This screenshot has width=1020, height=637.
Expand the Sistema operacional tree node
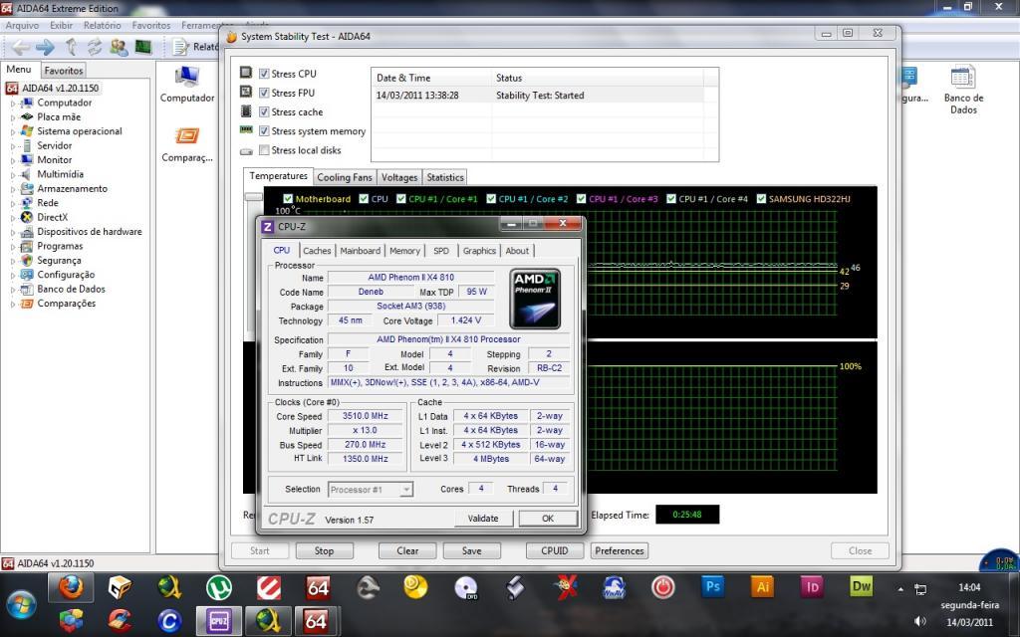[13, 132]
